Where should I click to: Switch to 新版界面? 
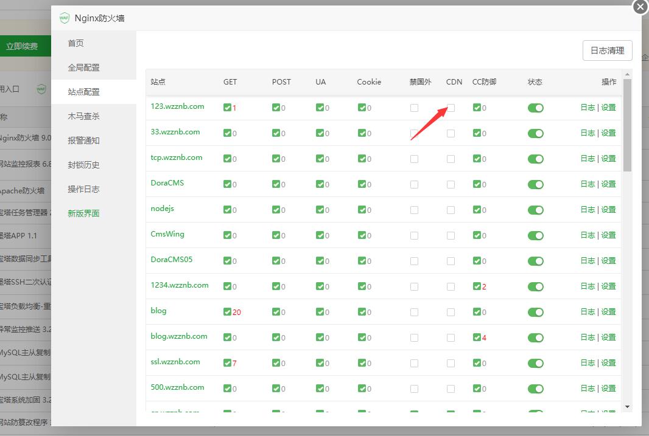pyautogui.click(x=83, y=213)
